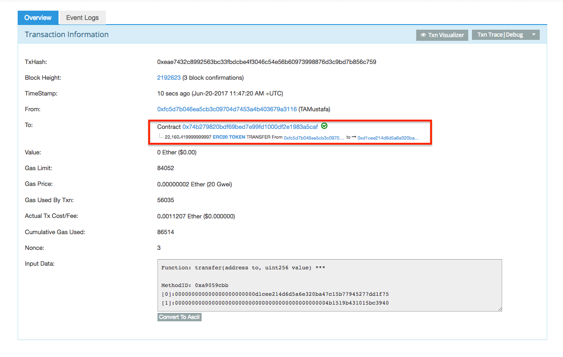Click the green verified check icon
This screenshot has height=357, width=563.
(x=324, y=126)
